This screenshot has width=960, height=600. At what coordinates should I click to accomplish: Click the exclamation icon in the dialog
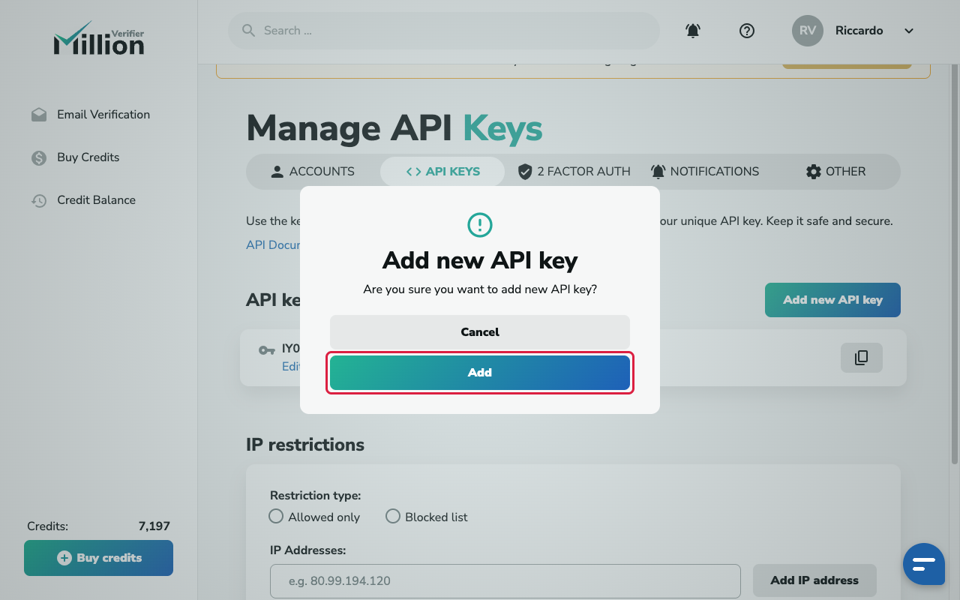point(480,224)
